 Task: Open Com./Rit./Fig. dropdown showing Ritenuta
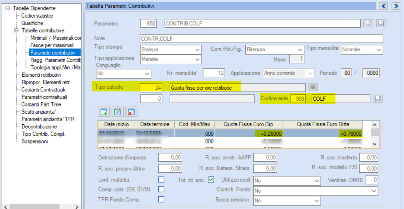point(275,50)
